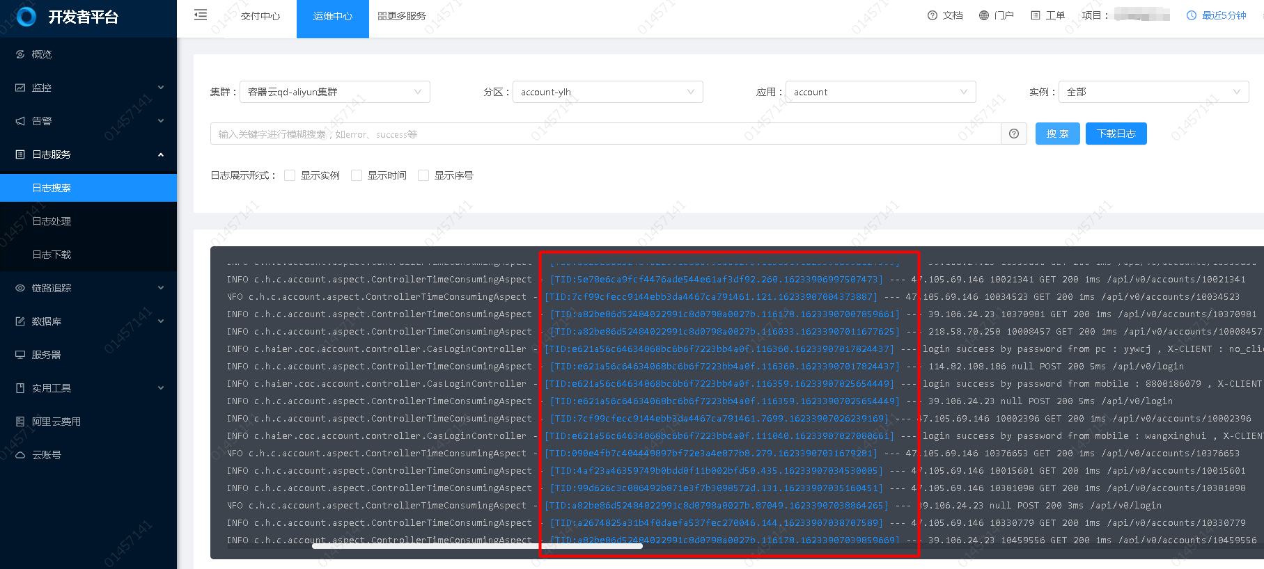Check the 显示序号 checkbox
1264x569 pixels.
pyautogui.click(x=423, y=175)
